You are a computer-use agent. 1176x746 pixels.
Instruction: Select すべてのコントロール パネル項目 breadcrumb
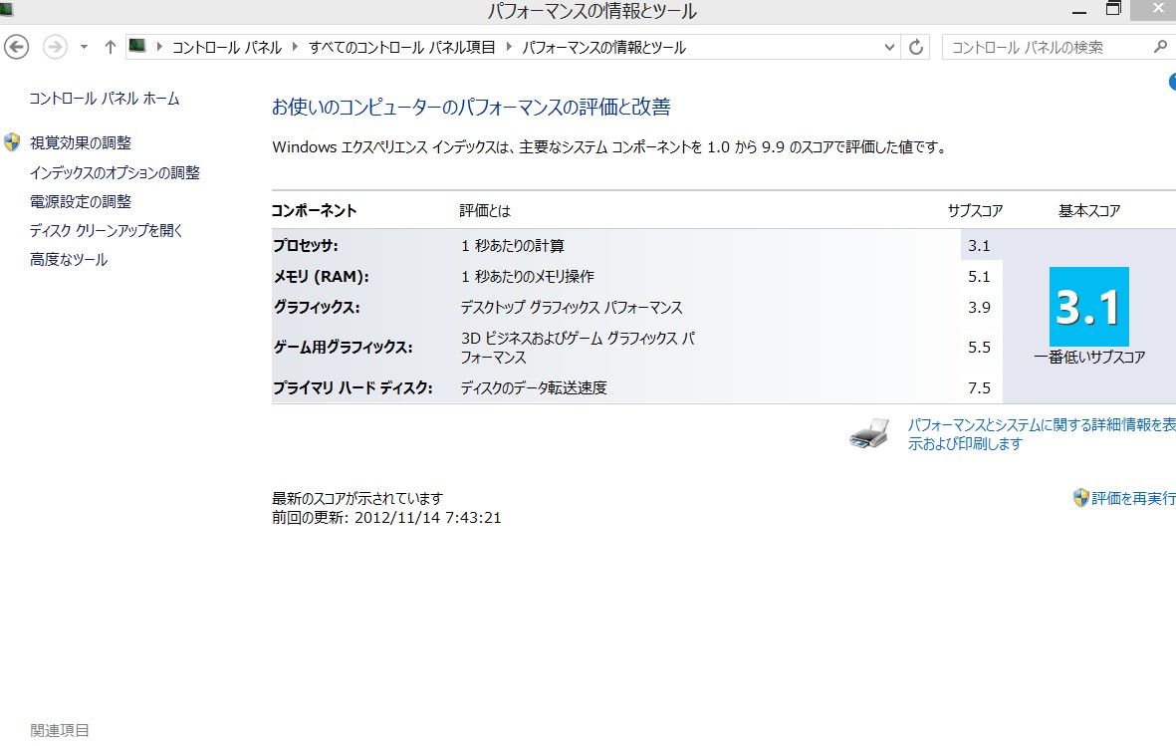click(402, 47)
